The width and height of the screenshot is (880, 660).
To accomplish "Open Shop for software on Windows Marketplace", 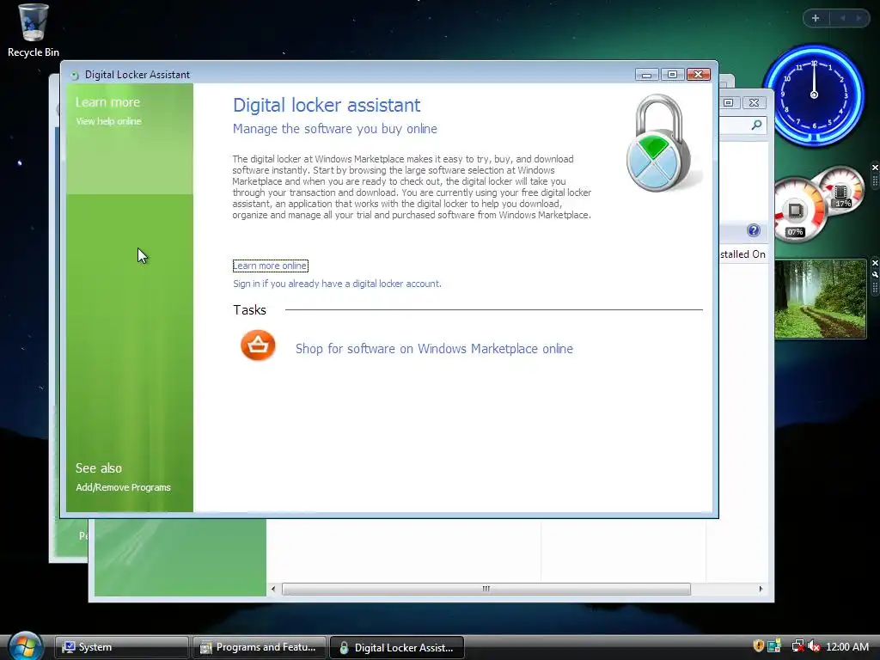I will tap(434, 349).
